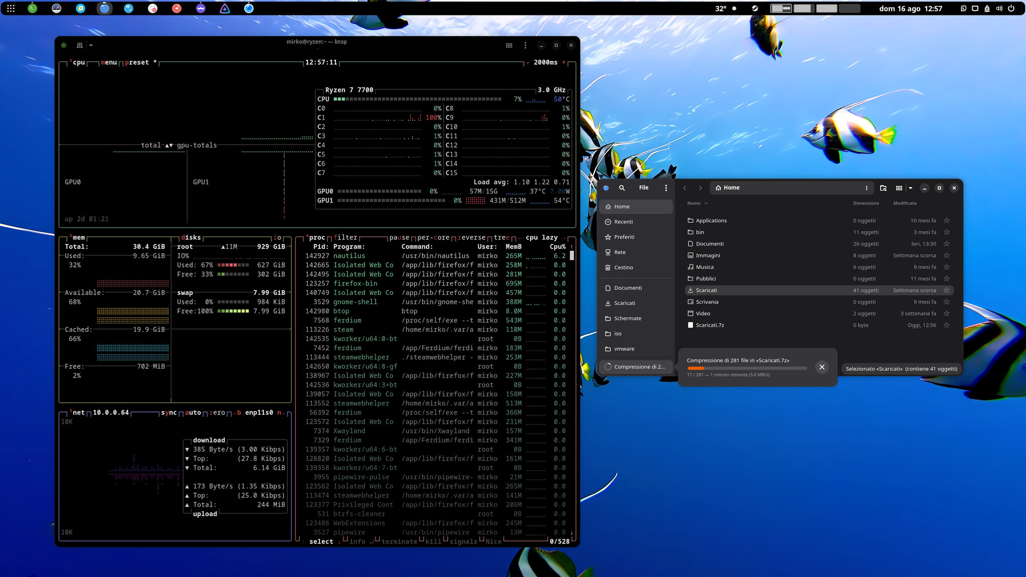
Task: Toggle pause in btop proc box
Action: click(x=399, y=238)
